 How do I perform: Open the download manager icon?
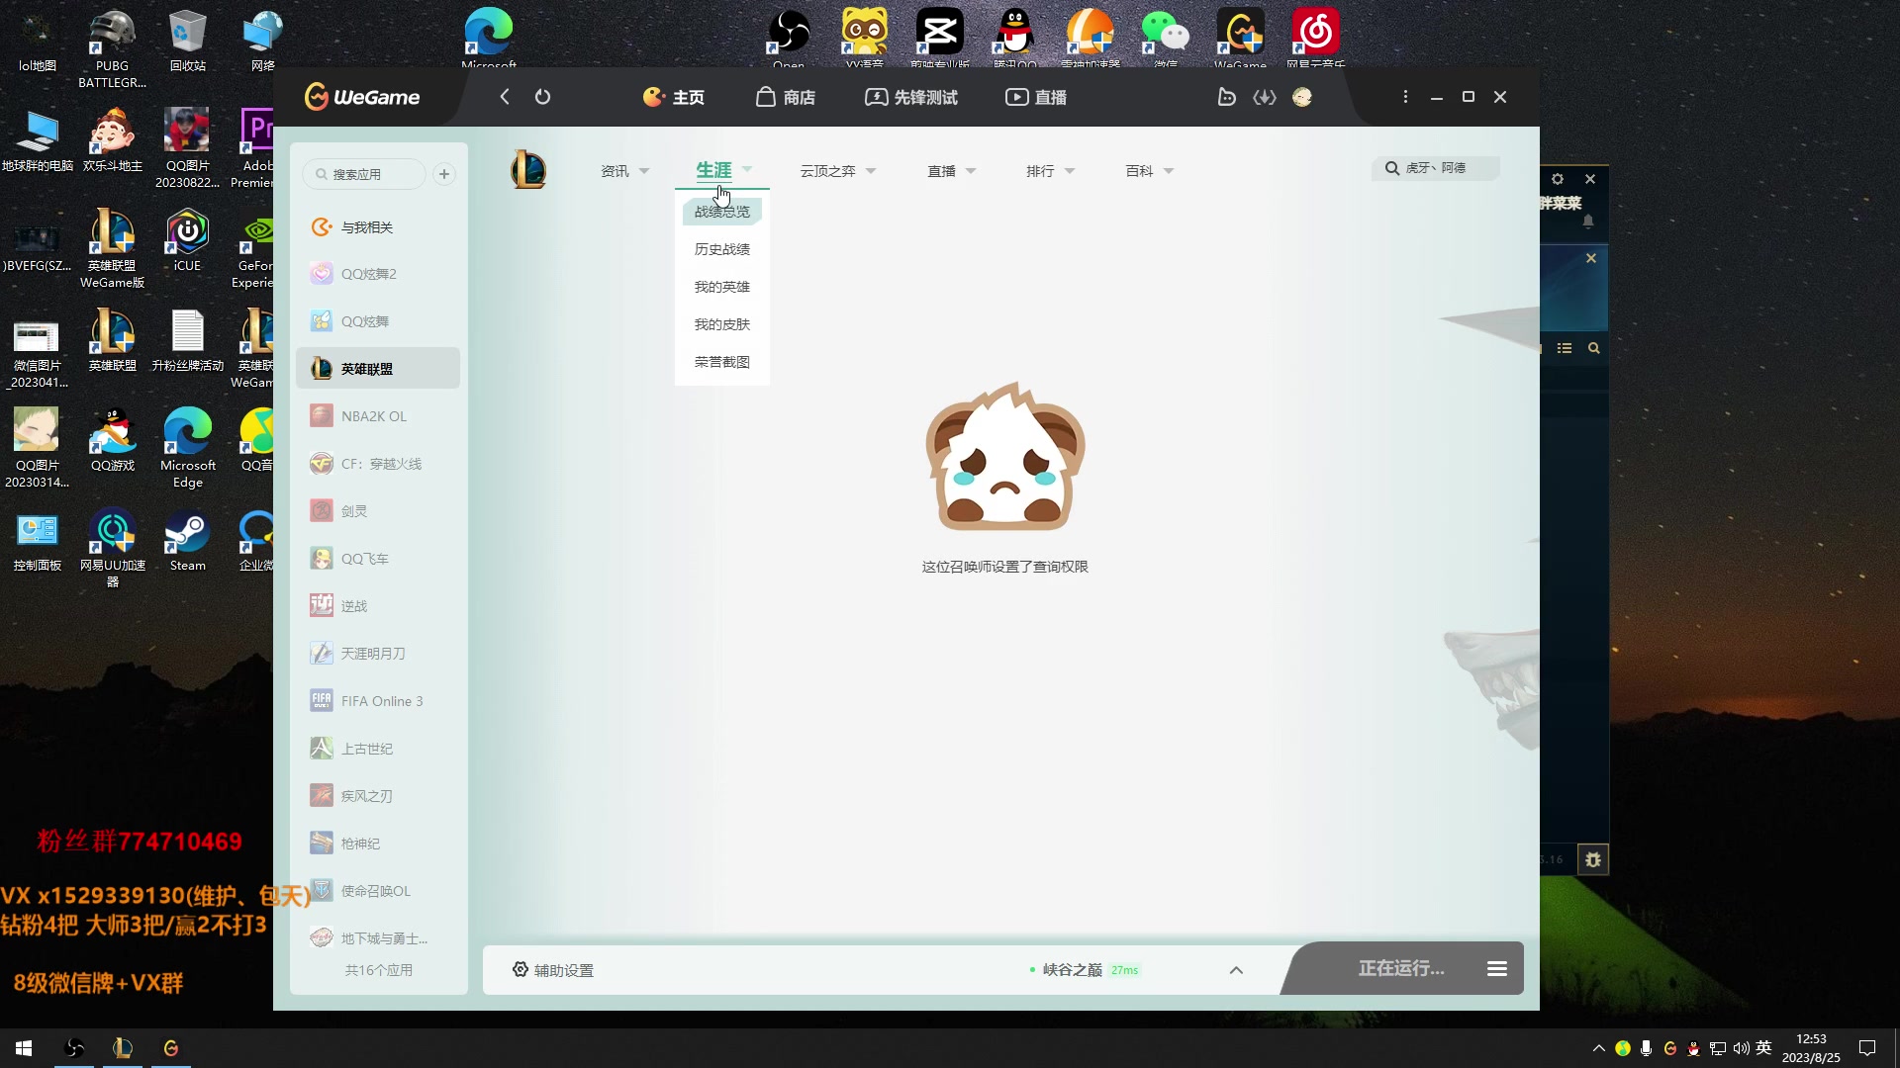click(x=1265, y=97)
